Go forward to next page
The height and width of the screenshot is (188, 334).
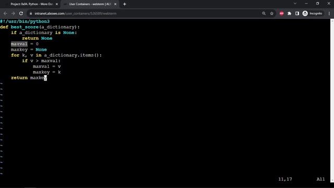pos(13,14)
